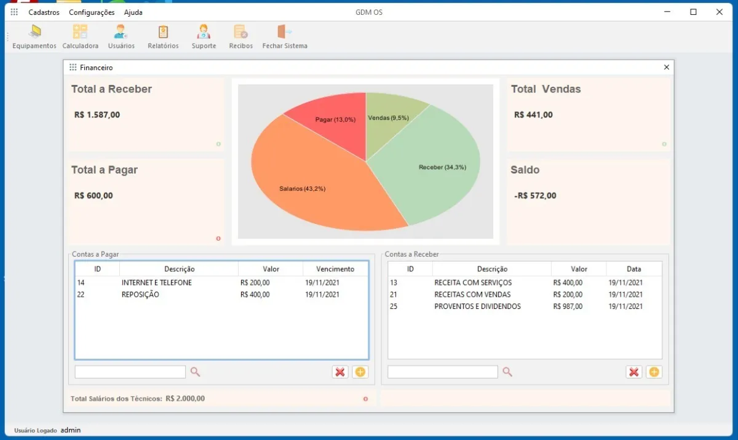Add new Contas a Pagar entry
This screenshot has height=440, width=738.
[360, 372]
